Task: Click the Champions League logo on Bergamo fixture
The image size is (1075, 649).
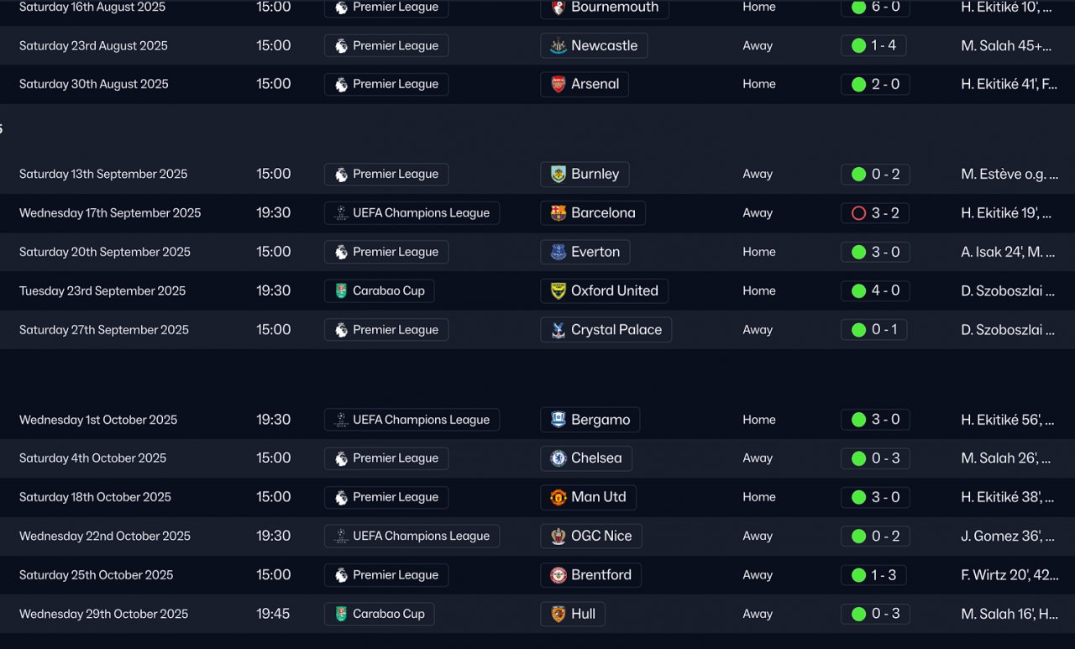Action: (341, 420)
